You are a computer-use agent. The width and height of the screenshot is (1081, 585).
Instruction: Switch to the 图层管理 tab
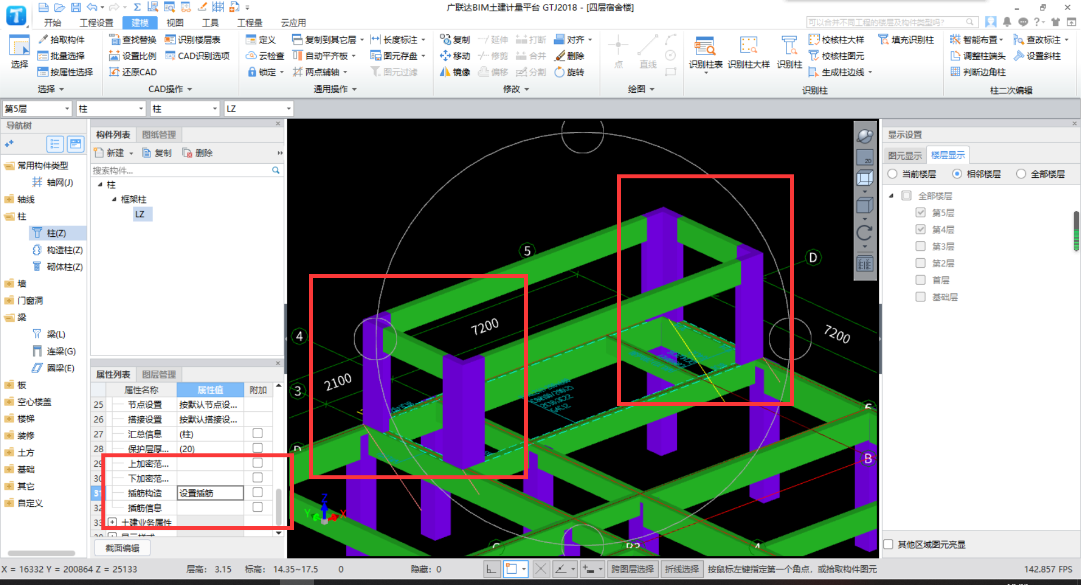click(x=159, y=374)
